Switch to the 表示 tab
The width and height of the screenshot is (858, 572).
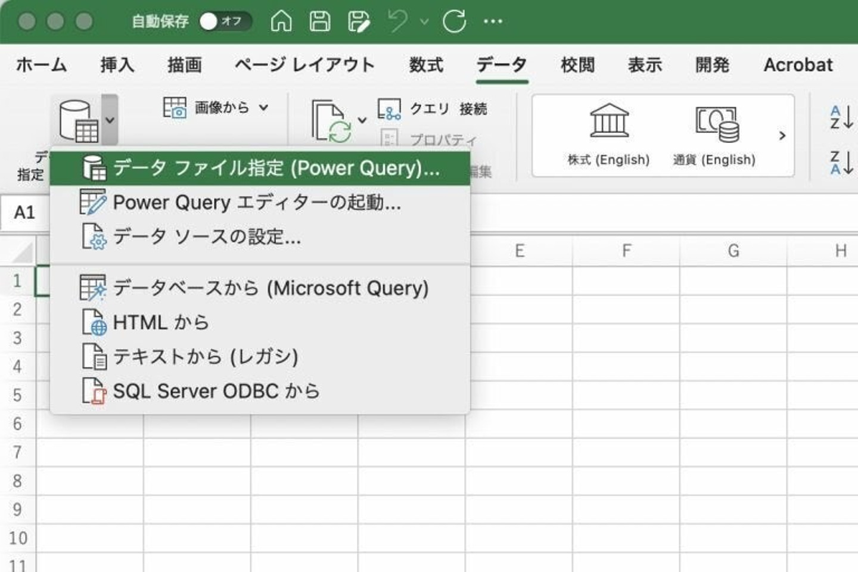(645, 64)
